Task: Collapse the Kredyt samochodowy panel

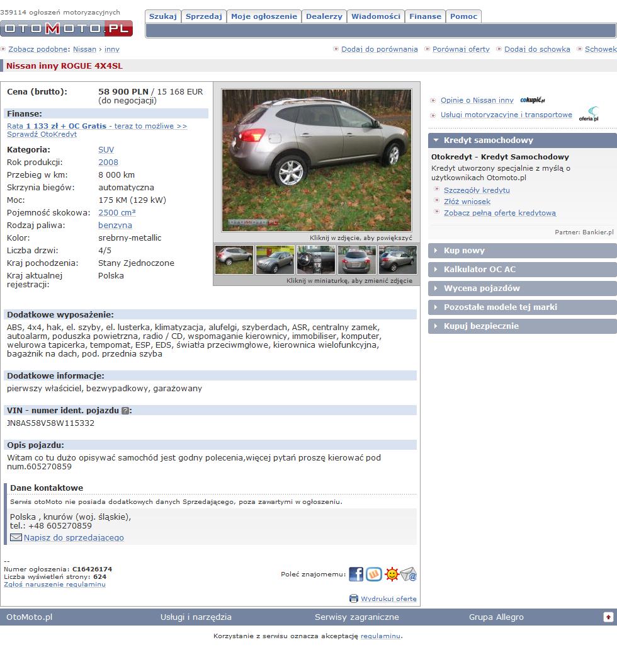Action: (x=523, y=140)
